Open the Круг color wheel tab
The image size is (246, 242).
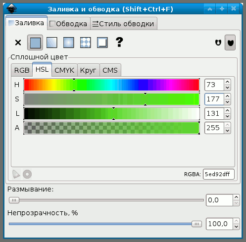[88, 70]
